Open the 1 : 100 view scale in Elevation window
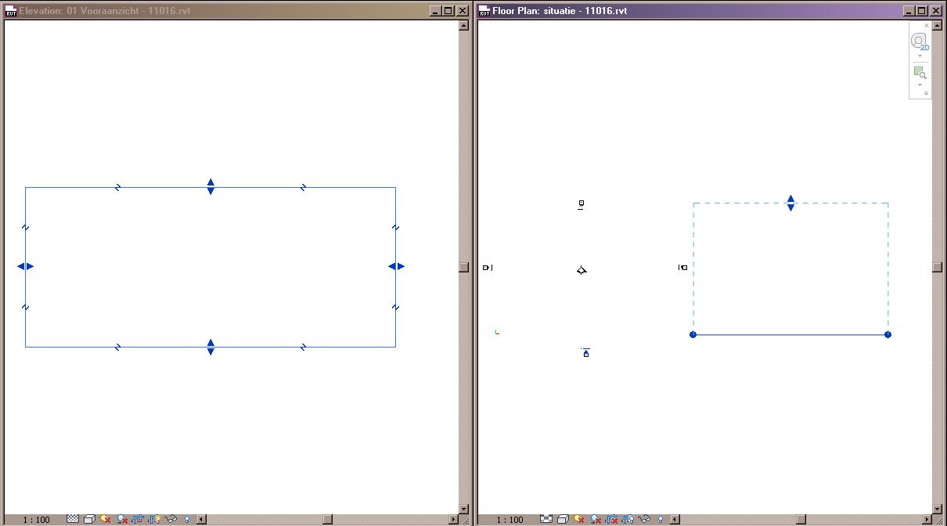947x526 pixels. 36,520
